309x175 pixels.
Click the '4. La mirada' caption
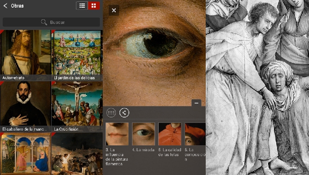(143, 150)
